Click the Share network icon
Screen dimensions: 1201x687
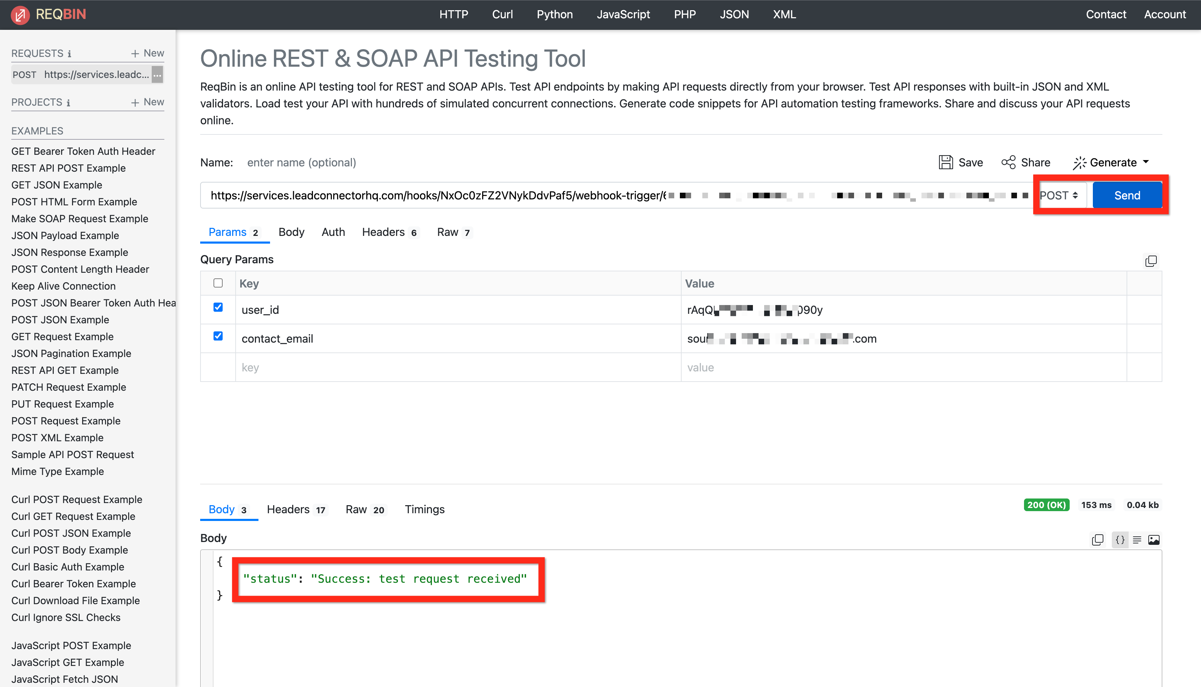(1008, 162)
